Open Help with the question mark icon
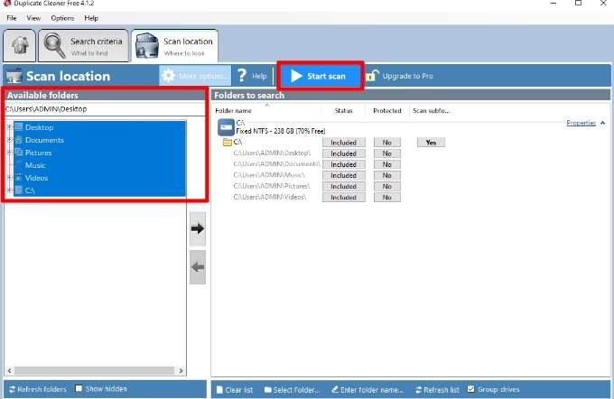 pos(252,76)
